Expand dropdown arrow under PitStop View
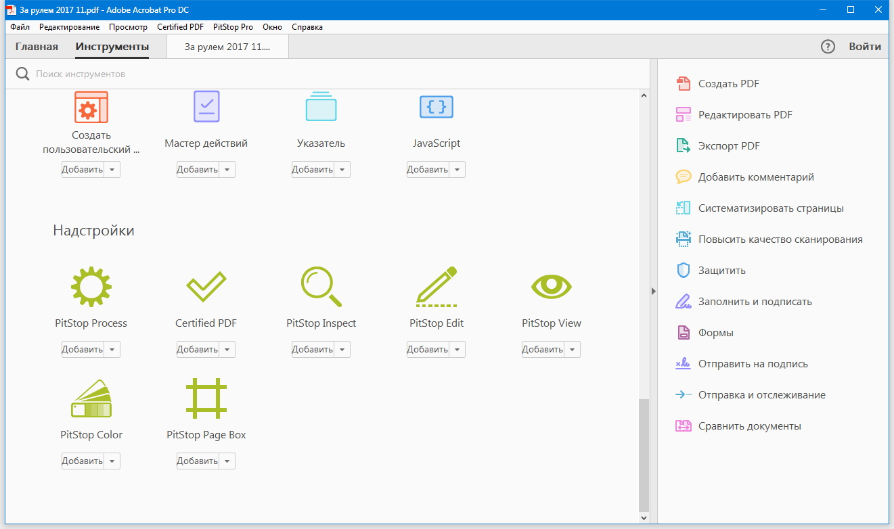The width and height of the screenshot is (894, 529). pyautogui.click(x=572, y=350)
